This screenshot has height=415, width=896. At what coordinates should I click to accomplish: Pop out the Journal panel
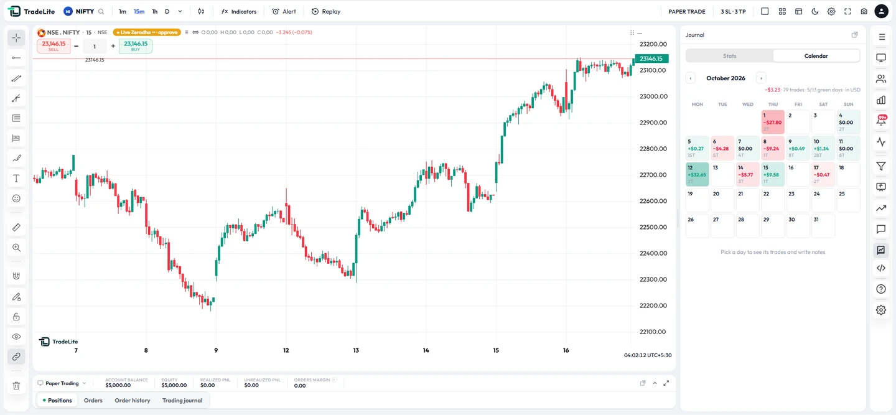click(x=855, y=35)
